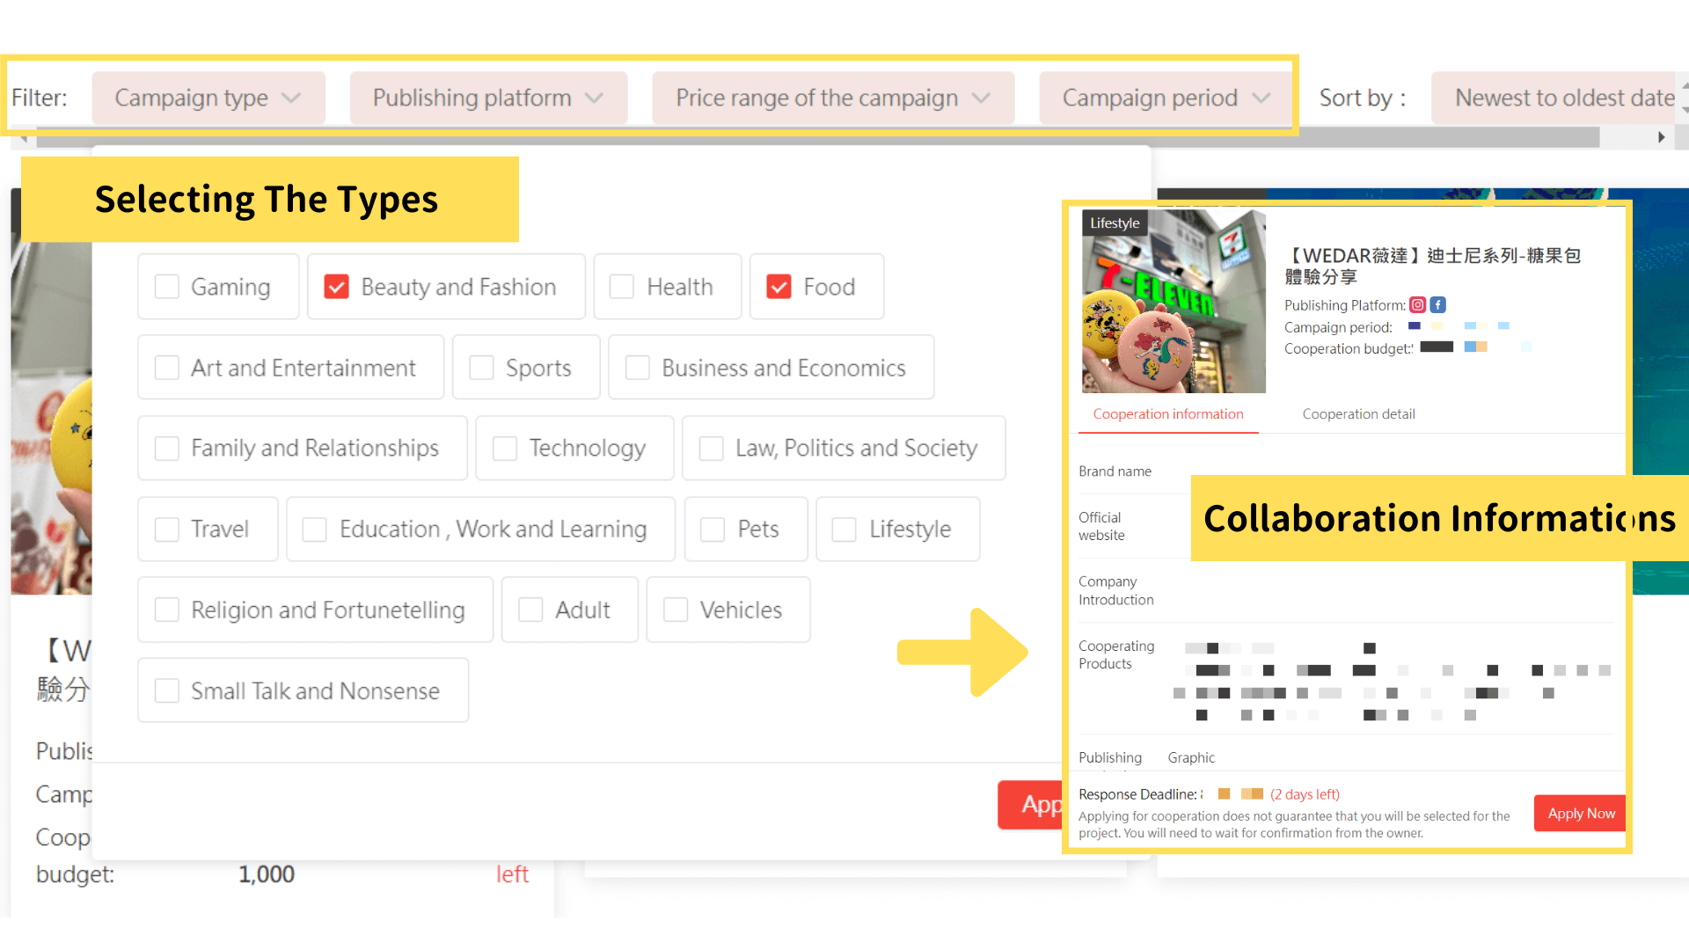Uncheck Beauty and Fashion
This screenshot has width=1689, height=950.
pos(337,287)
